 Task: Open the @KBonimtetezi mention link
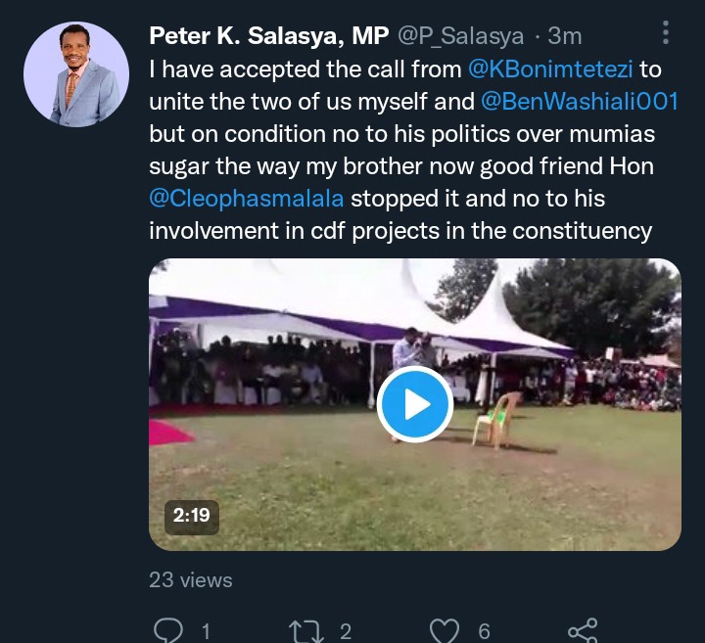click(550, 69)
